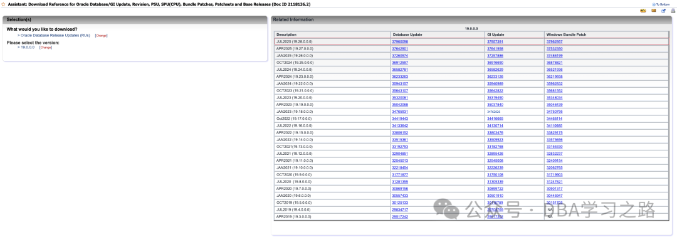
Task: Open Windows Bundle Patch 36878821
Action: pyautogui.click(x=554, y=62)
